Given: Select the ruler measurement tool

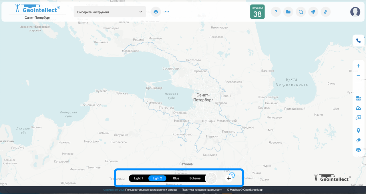Looking at the screenshot, I should coord(358,99).
